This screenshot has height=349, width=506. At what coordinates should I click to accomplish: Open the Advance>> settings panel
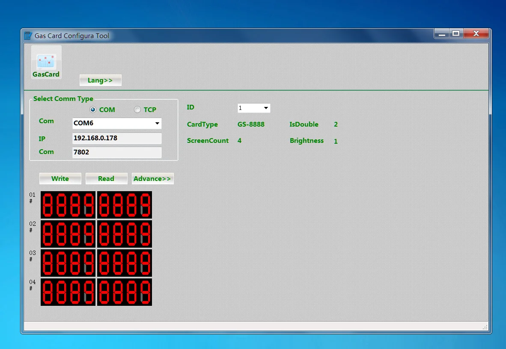tap(152, 179)
